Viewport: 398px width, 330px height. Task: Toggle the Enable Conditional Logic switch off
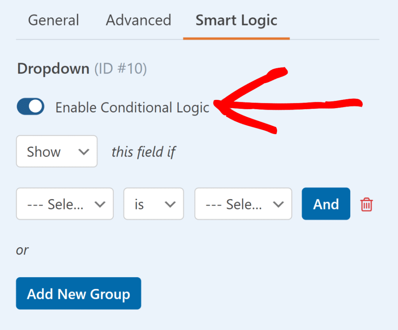click(x=30, y=107)
